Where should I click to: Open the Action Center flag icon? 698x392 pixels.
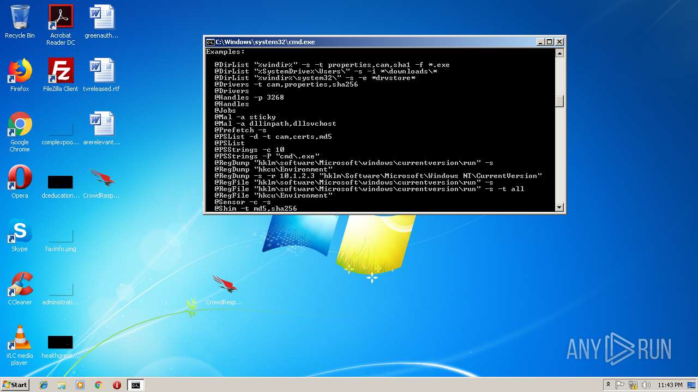(x=620, y=385)
